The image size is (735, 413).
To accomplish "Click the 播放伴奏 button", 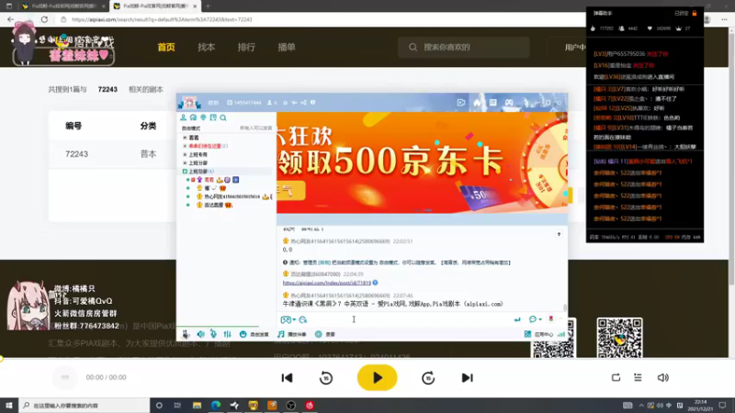I will (x=292, y=334).
